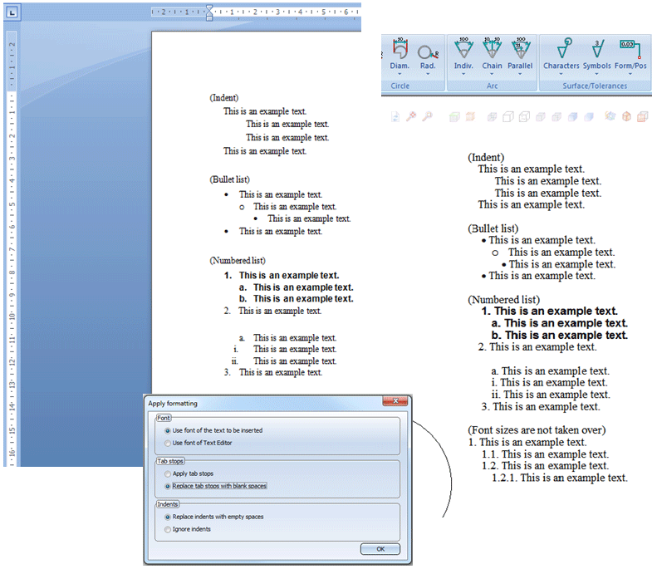Expand the Diam. dropdown arrow

[400, 74]
